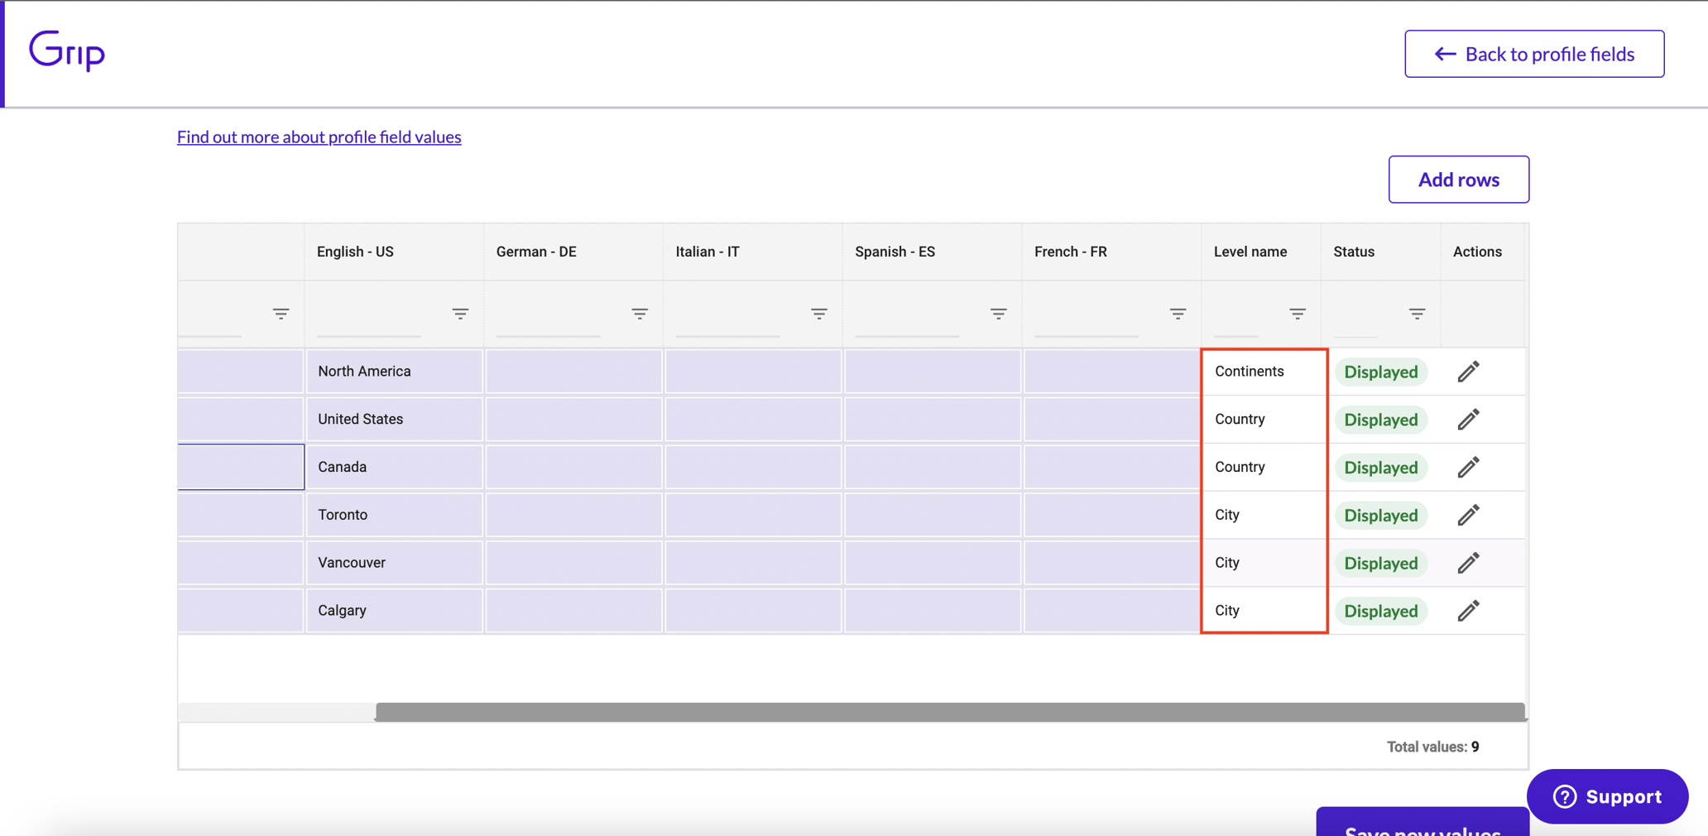This screenshot has height=836, width=1708.
Task: Open edit pencil for the Canada row
Action: click(x=1468, y=468)
